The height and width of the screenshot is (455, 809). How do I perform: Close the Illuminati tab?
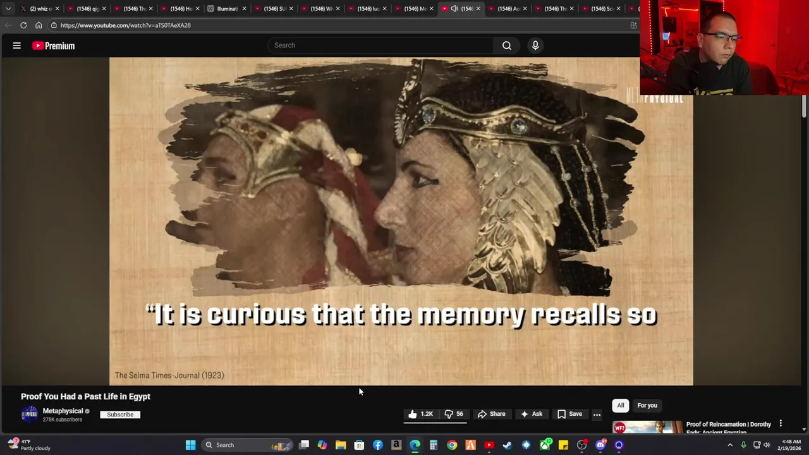click(244, 8)
